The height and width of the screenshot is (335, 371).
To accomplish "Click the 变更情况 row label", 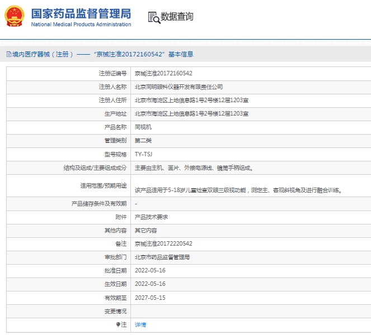I will 115,311.
